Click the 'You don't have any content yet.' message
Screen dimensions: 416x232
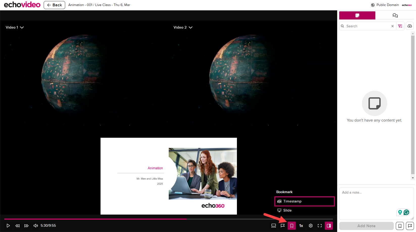coord(374,120)
